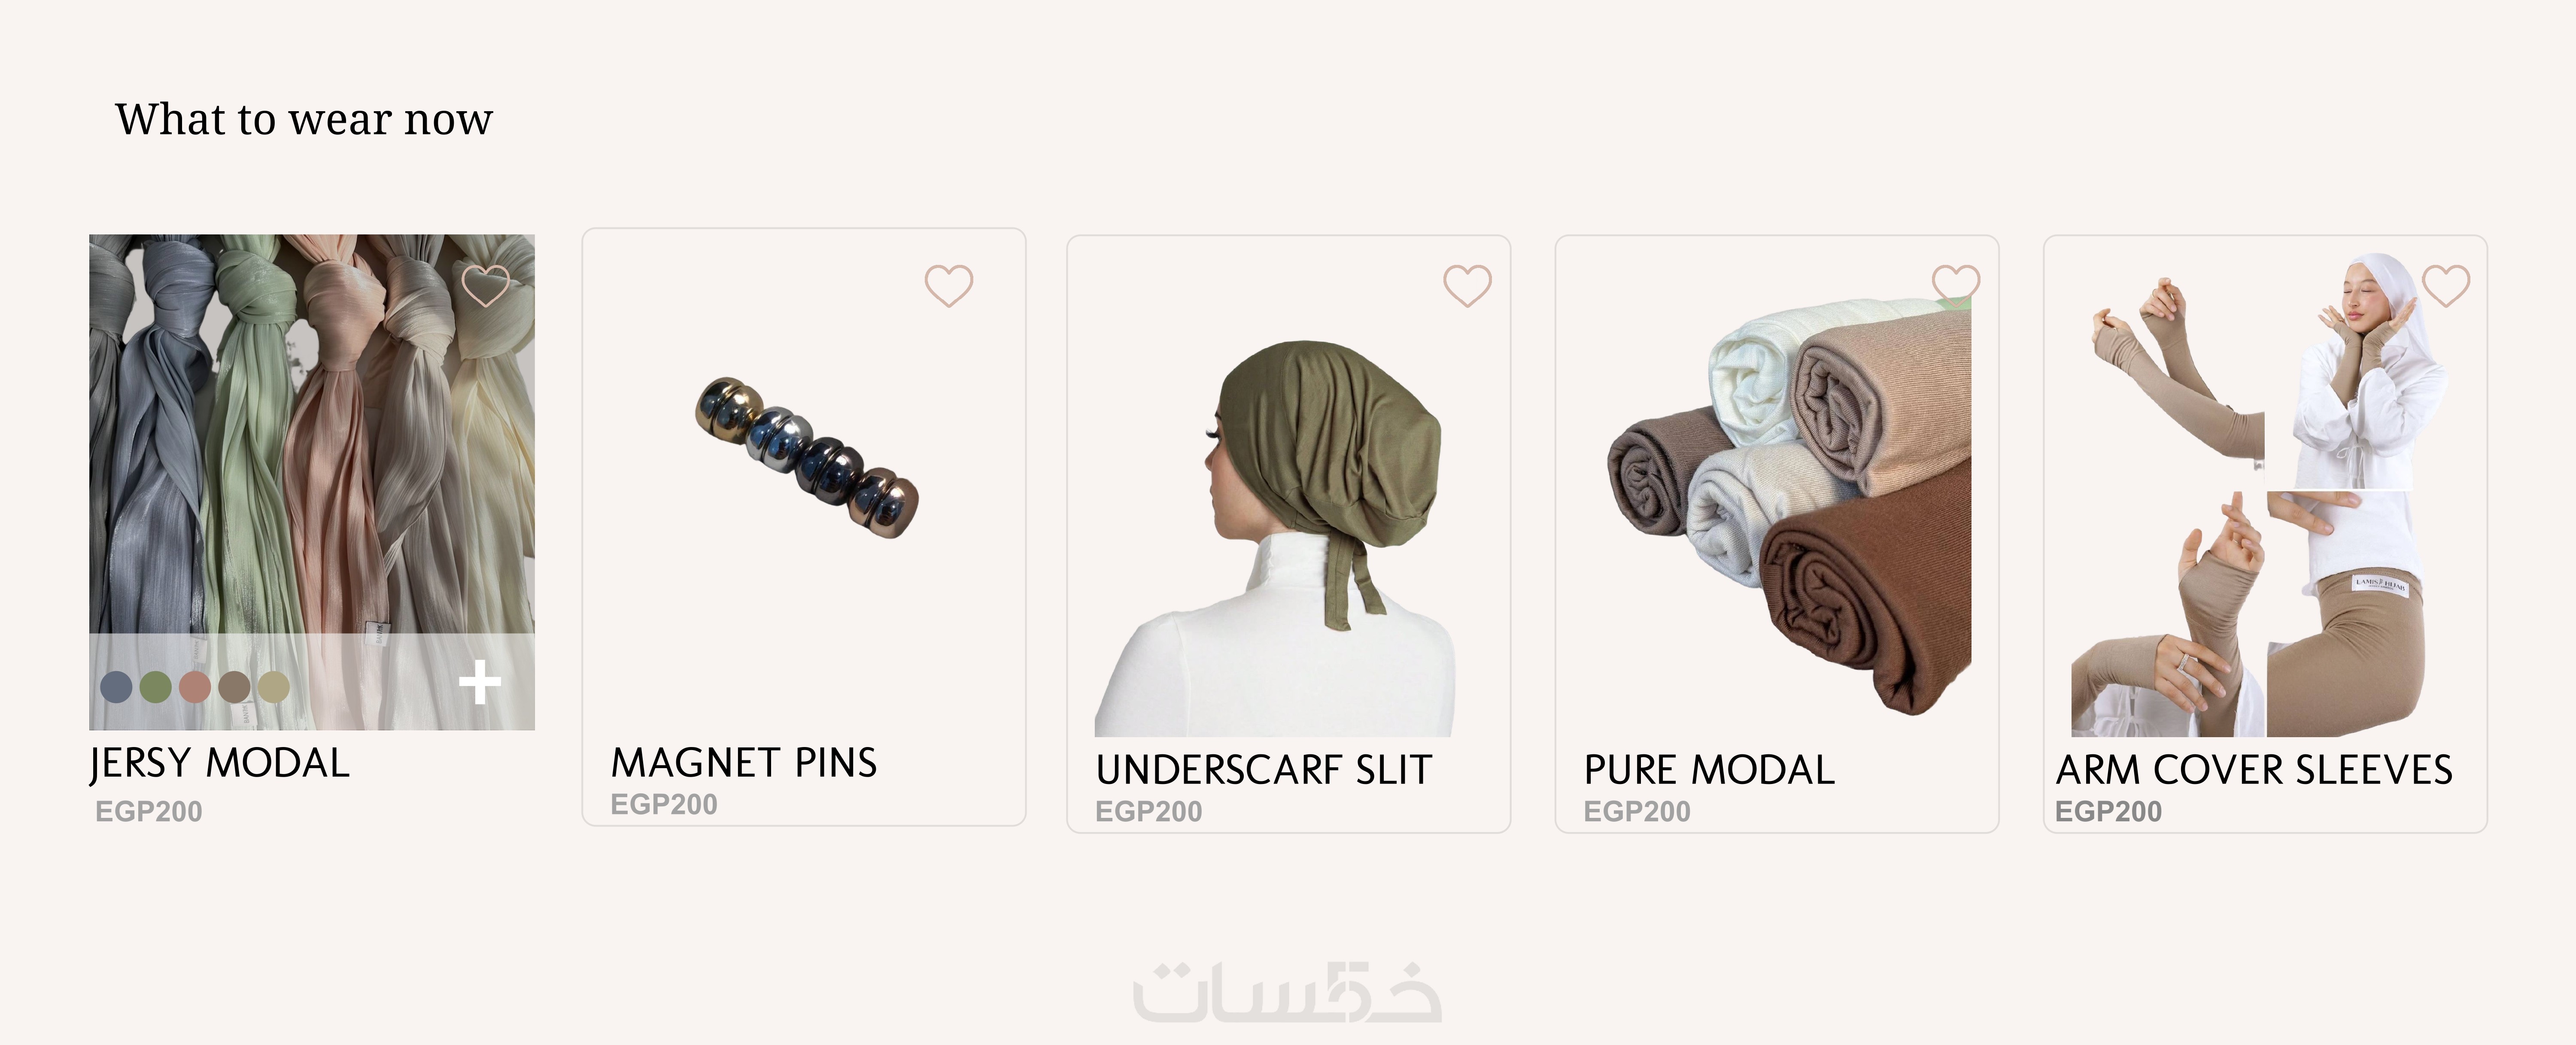2576x1045 pixels.
Task: Open PURE MODAL product title
Action: click(x=1709, y=769)
